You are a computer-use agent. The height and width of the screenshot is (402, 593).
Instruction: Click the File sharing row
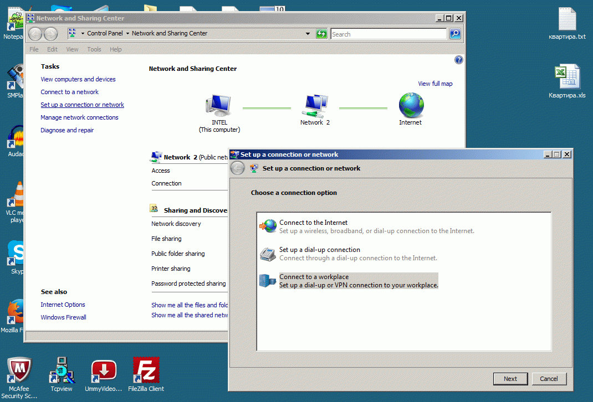[x=166, y=239]
